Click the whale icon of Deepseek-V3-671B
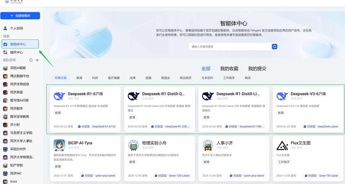 (282, 96)
